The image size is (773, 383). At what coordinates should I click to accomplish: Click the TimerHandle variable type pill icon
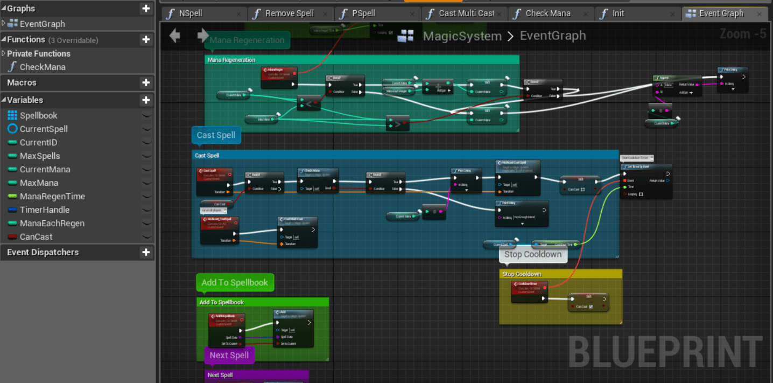pyautogui.click(x=12, y=210)
